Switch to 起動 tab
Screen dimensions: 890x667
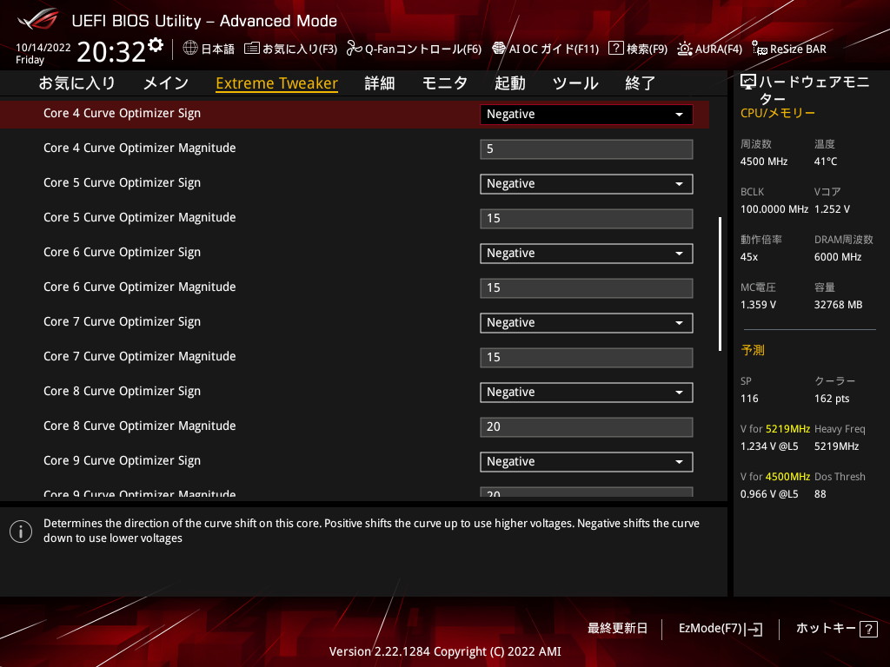tap(509, 83)
